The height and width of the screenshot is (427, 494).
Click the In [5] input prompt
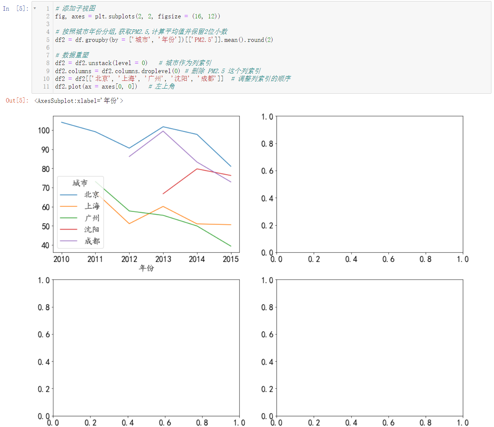point(16,8)
